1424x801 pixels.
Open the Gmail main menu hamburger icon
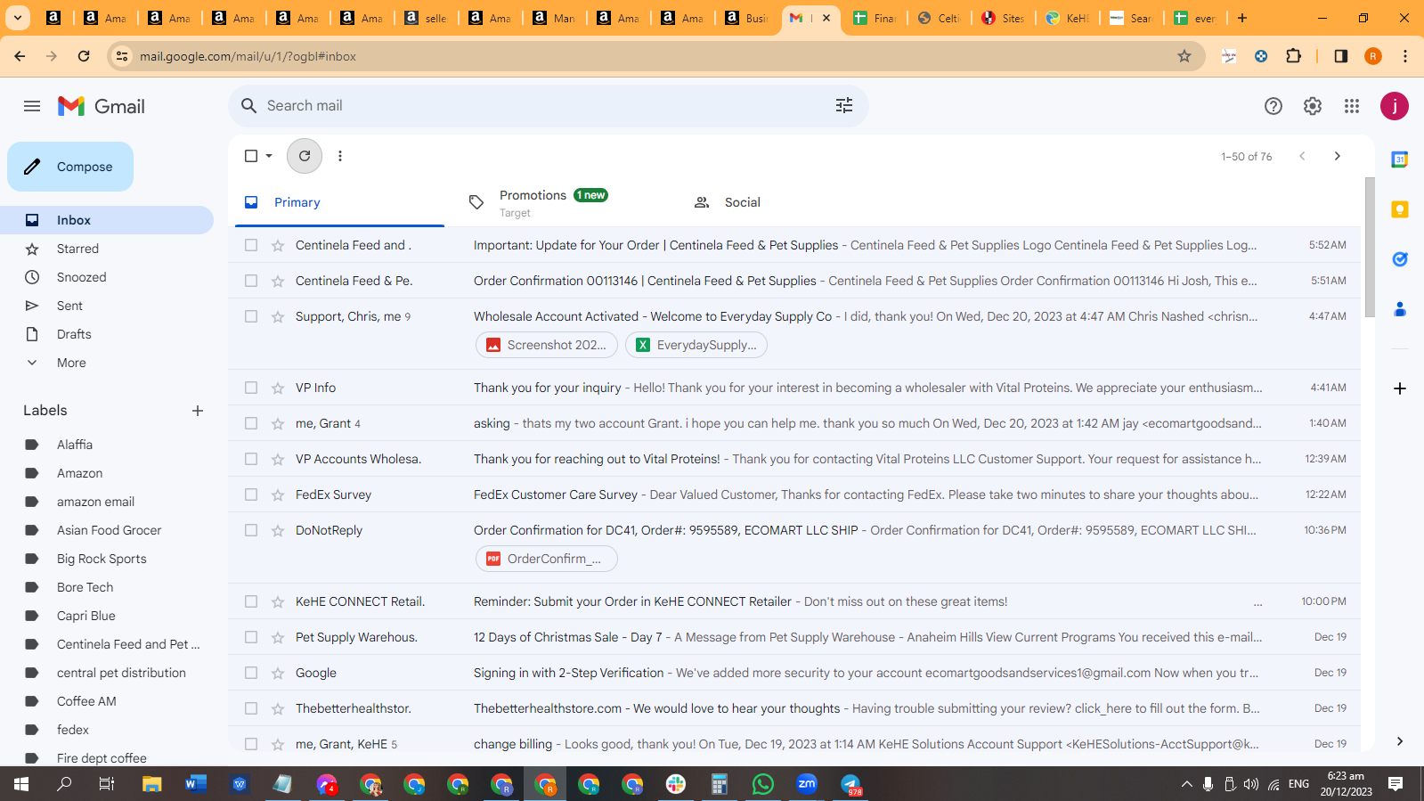point(32,106)
